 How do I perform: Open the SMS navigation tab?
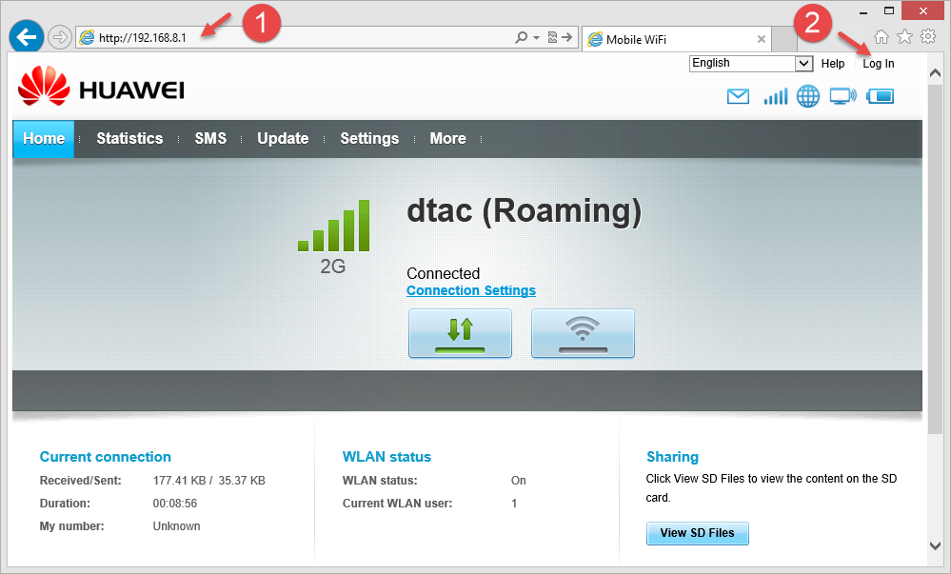[210, 139]
